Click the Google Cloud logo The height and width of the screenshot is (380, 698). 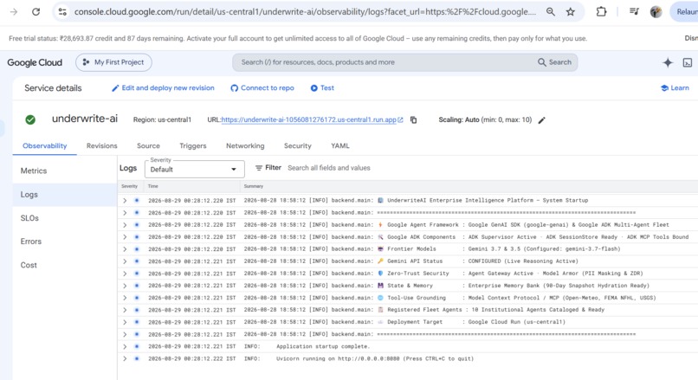[35, 62]
